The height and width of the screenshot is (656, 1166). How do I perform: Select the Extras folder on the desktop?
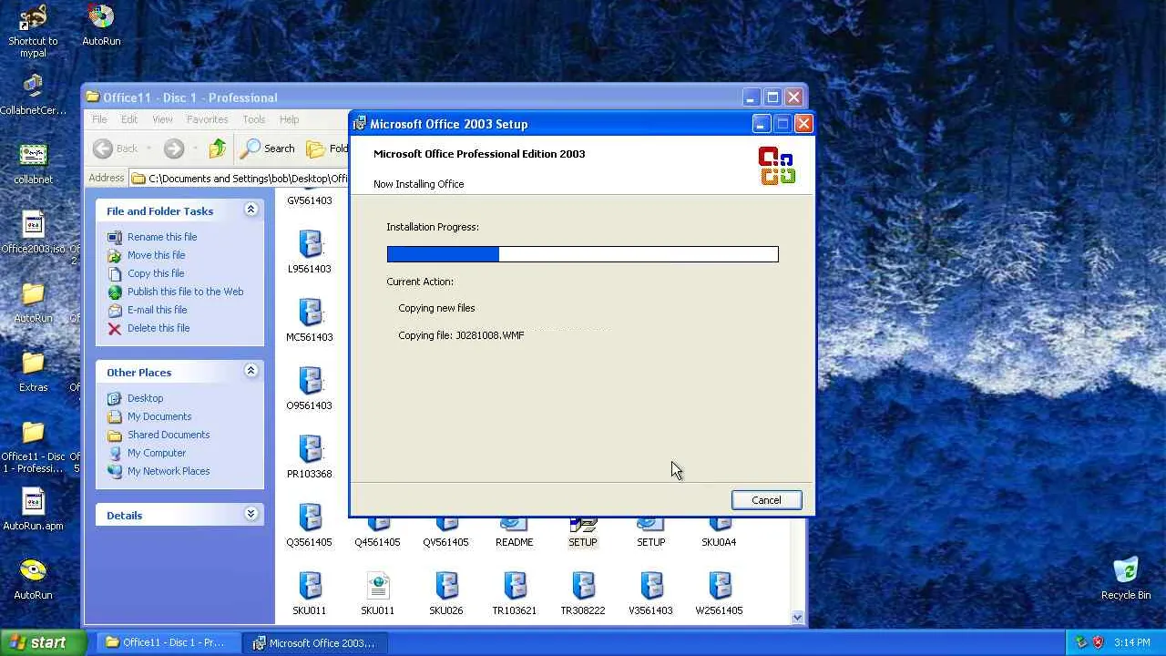33,372
